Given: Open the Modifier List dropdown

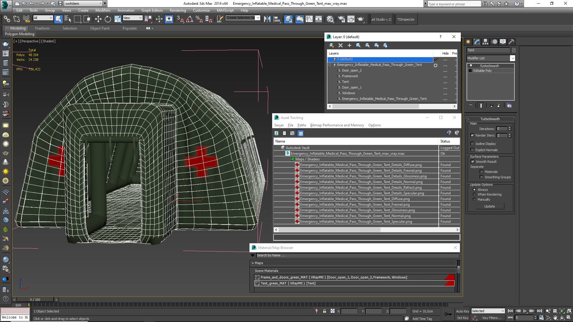Looking at the screenshot, I should click(x=512, y=58).
